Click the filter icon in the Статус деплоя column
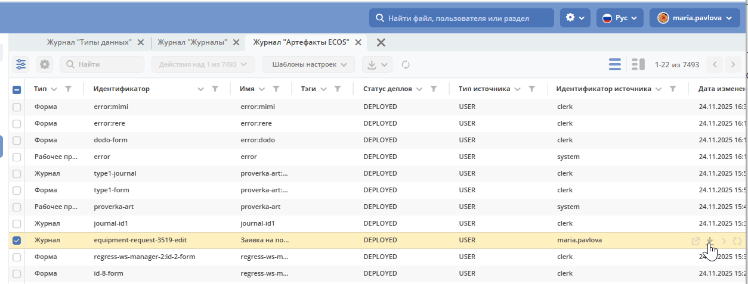This screenshot has width=748, height=284. [434, 89]
